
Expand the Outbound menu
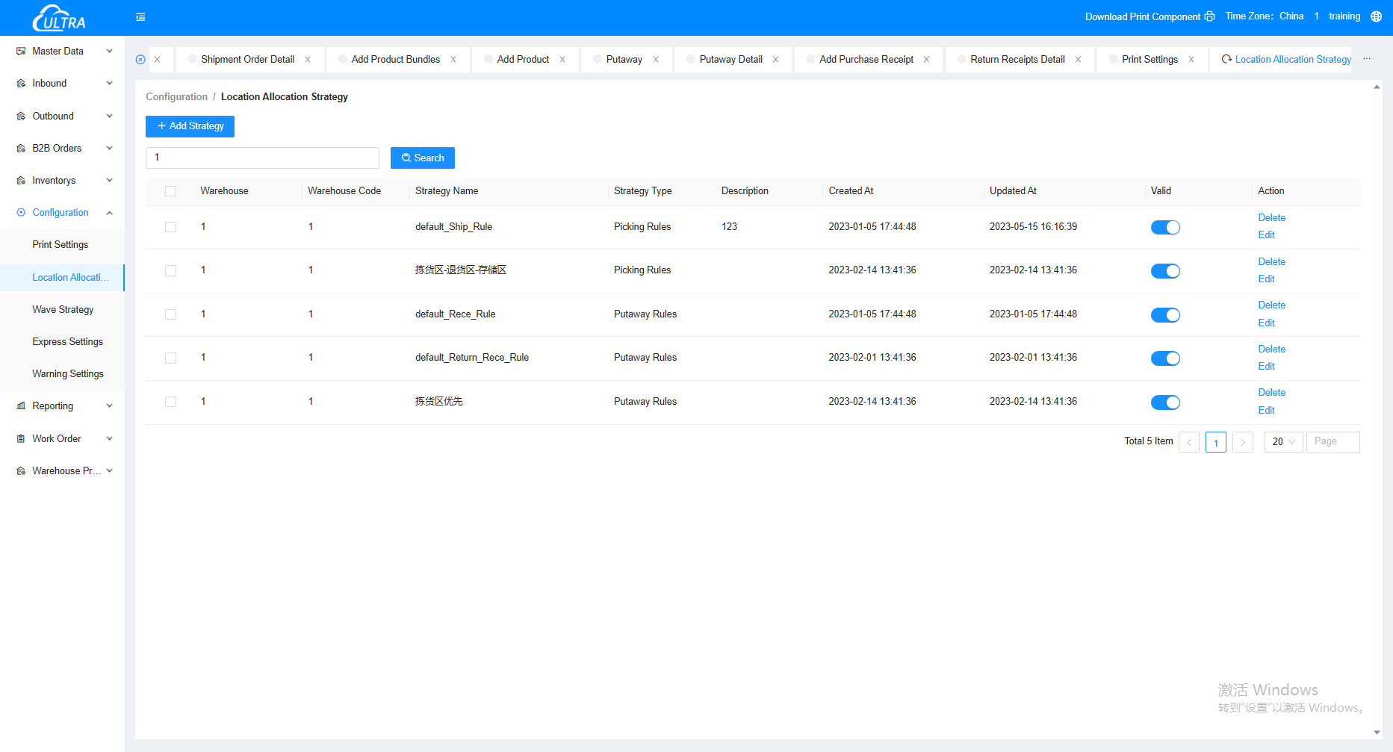(63, 116)
